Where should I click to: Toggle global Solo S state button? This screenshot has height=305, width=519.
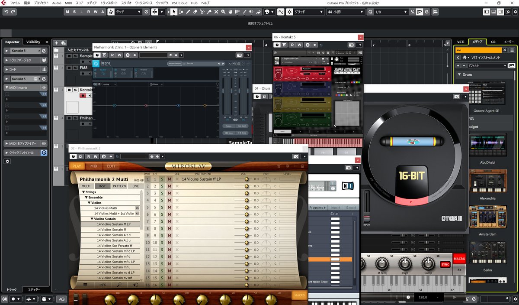click(75, 12)
